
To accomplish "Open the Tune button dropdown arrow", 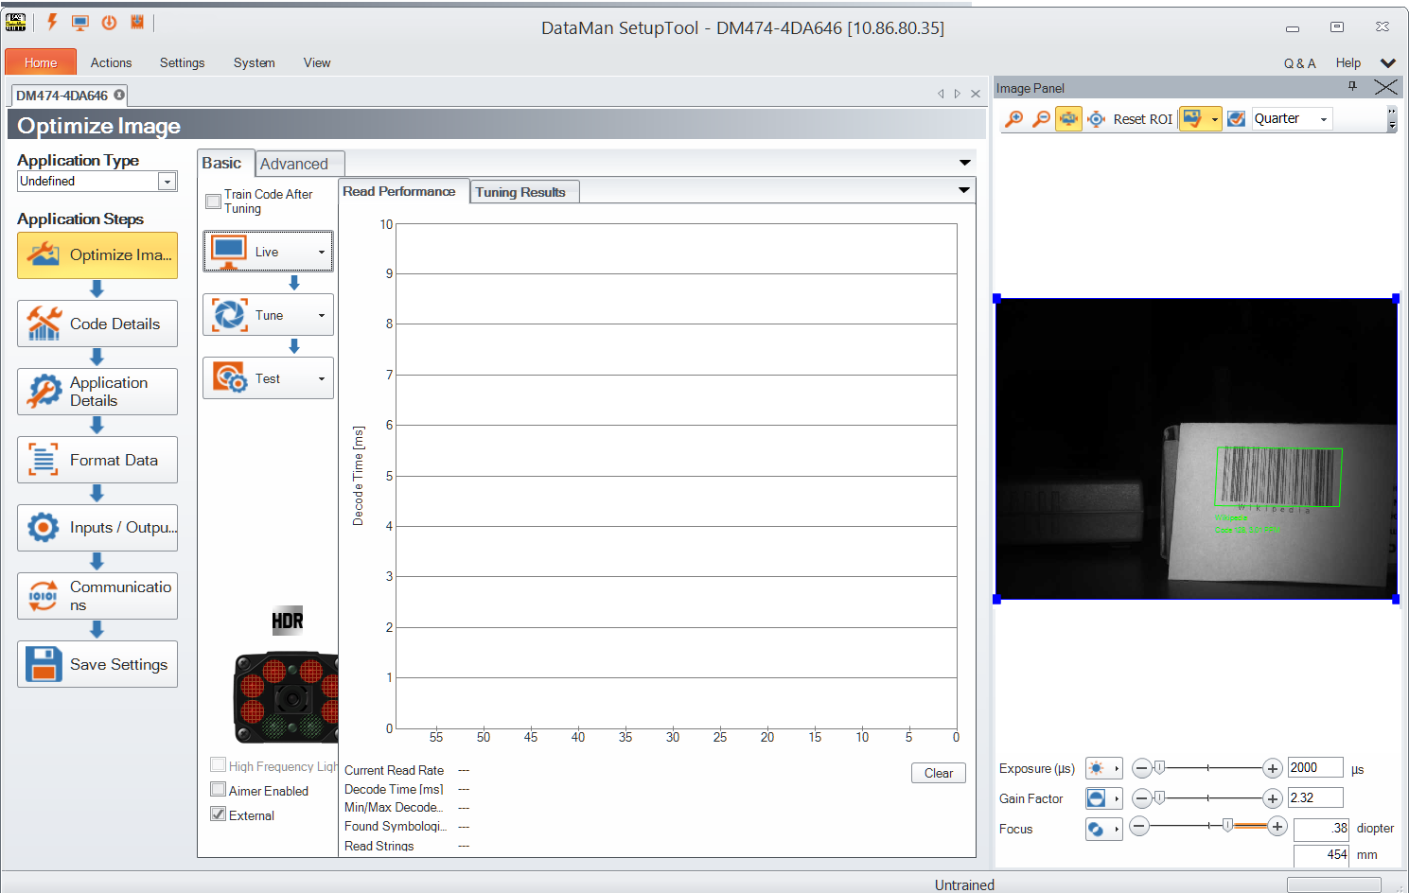I will coord(322,316).
